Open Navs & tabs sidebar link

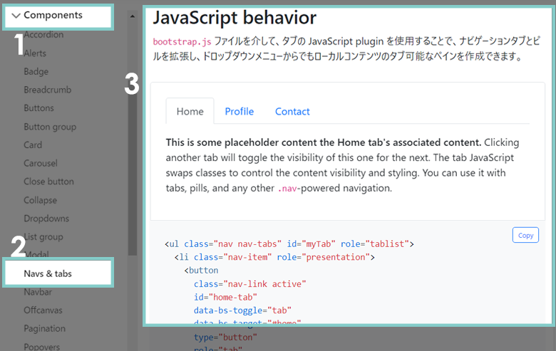point(48,273)
